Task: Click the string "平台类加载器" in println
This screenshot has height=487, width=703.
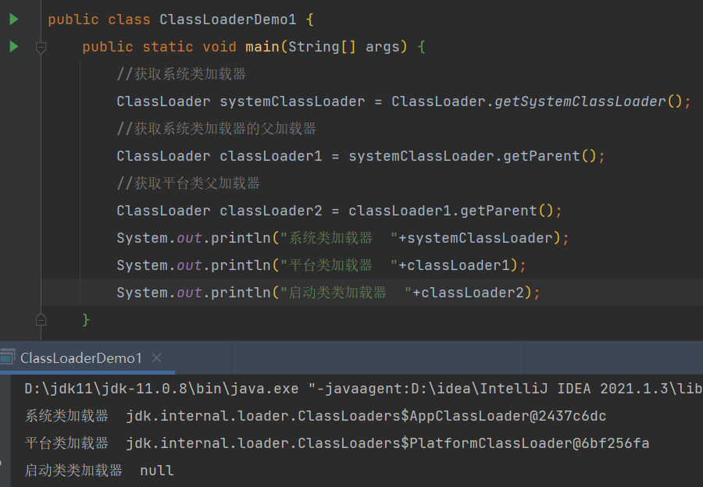Action: [x=339, y=265]
